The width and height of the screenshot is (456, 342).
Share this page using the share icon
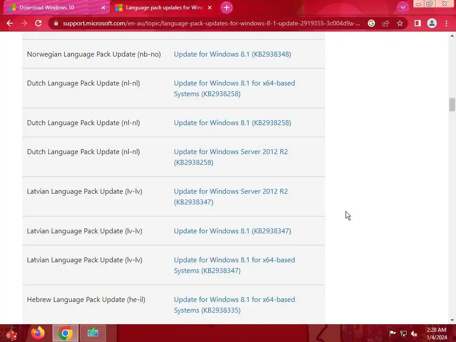coord(386,23)
